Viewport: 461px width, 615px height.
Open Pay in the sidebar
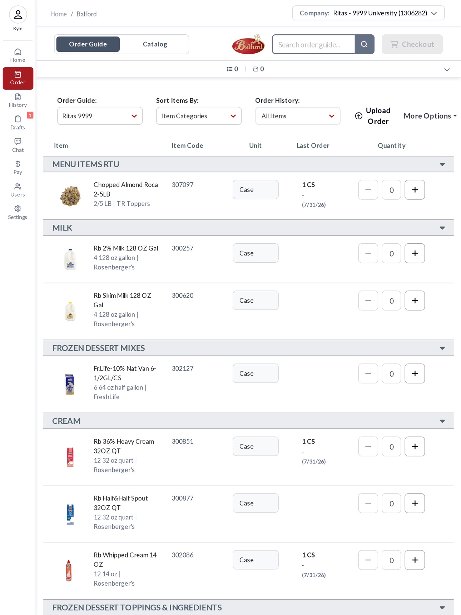click(x=18, y=168)
